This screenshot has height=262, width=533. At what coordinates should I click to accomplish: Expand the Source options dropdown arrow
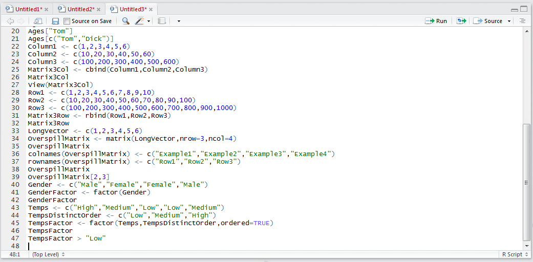click(x=509, y=21)
